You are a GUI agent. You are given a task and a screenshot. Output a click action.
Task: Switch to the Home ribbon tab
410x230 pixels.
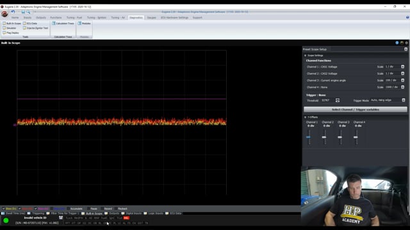pos(15,17)
